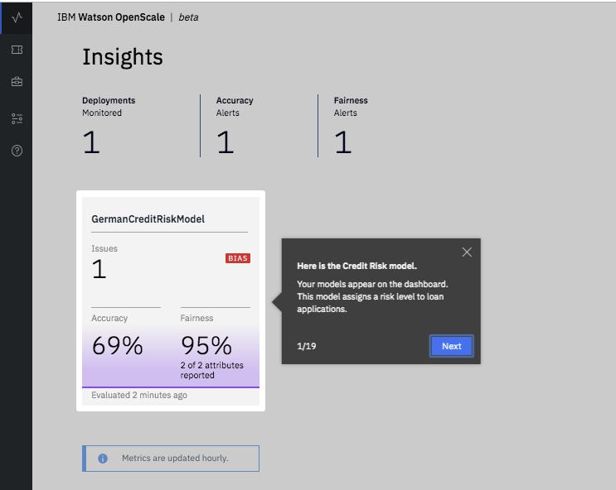Click the Accuracy Alerts count

pos(225,142)
